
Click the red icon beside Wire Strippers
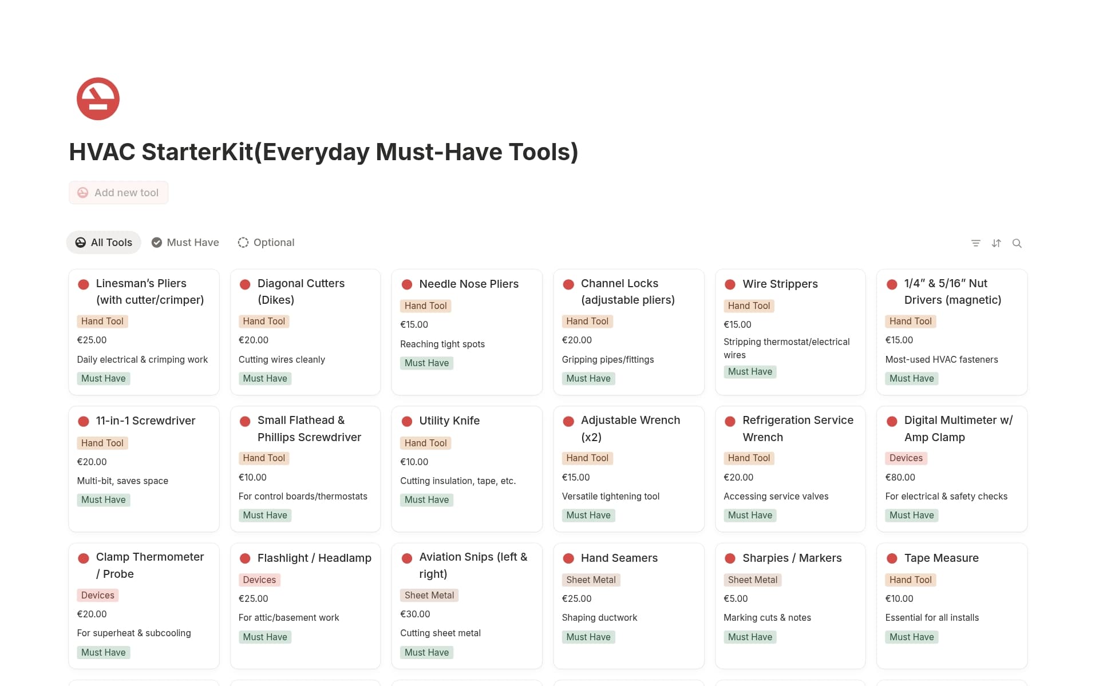730,284
